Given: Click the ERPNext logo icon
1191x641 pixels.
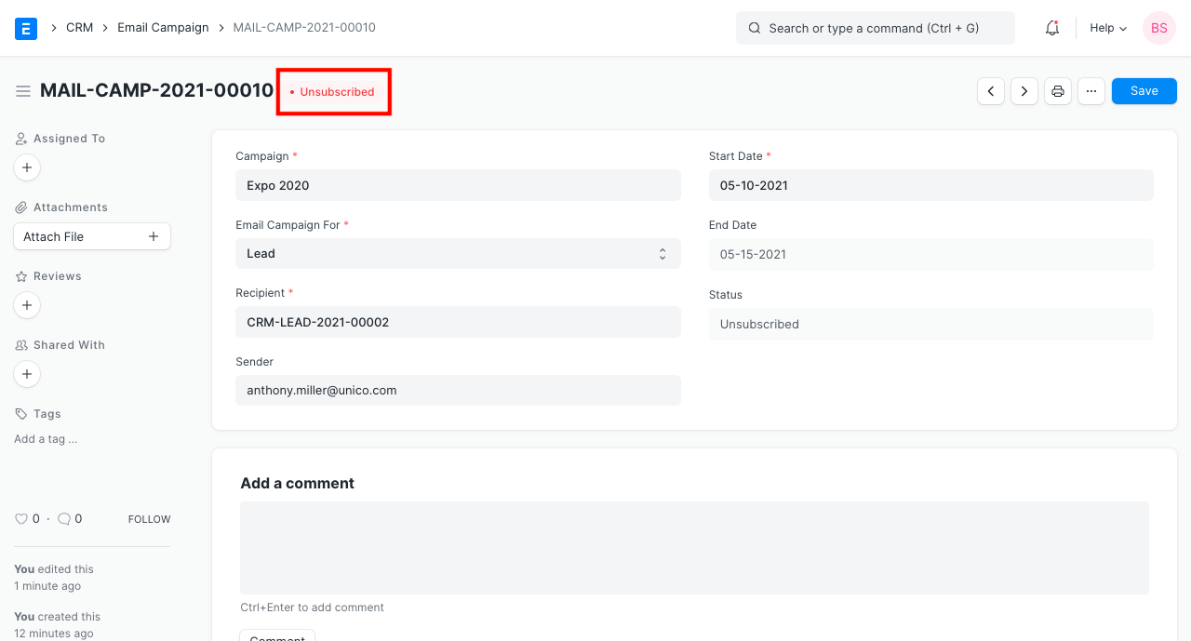Looking at the screenshot, I should tap(25, 28).
